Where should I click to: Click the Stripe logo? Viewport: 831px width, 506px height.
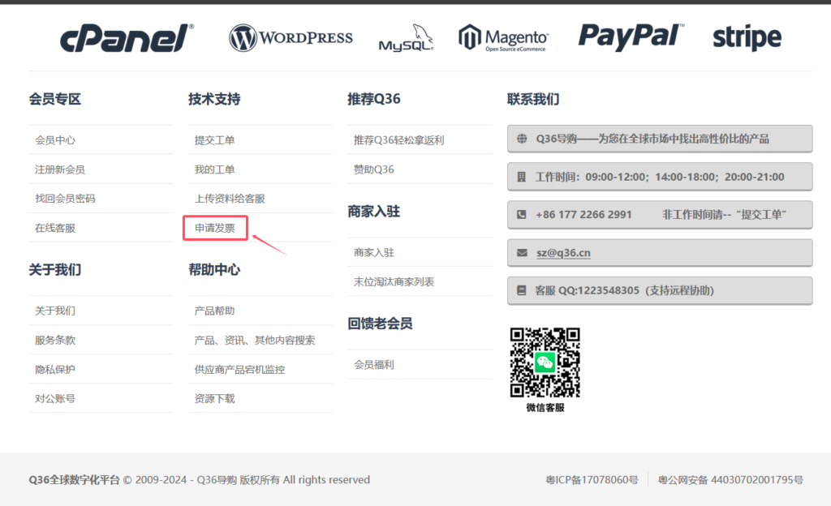coord(747,37)
